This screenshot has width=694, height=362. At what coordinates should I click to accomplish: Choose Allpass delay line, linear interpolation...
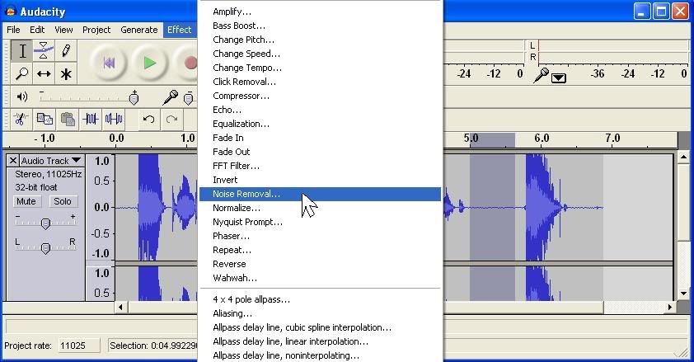[320, 341]
